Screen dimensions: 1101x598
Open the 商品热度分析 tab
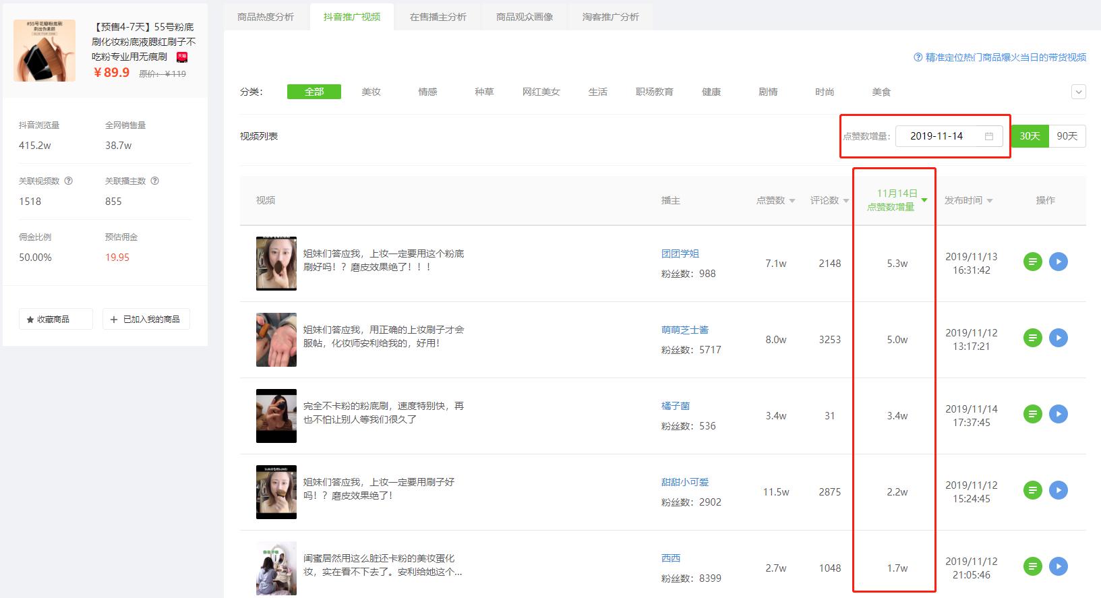266,17
